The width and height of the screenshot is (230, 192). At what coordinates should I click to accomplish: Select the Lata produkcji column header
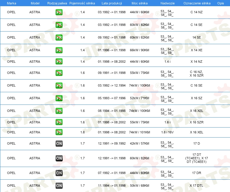point(112,3)
